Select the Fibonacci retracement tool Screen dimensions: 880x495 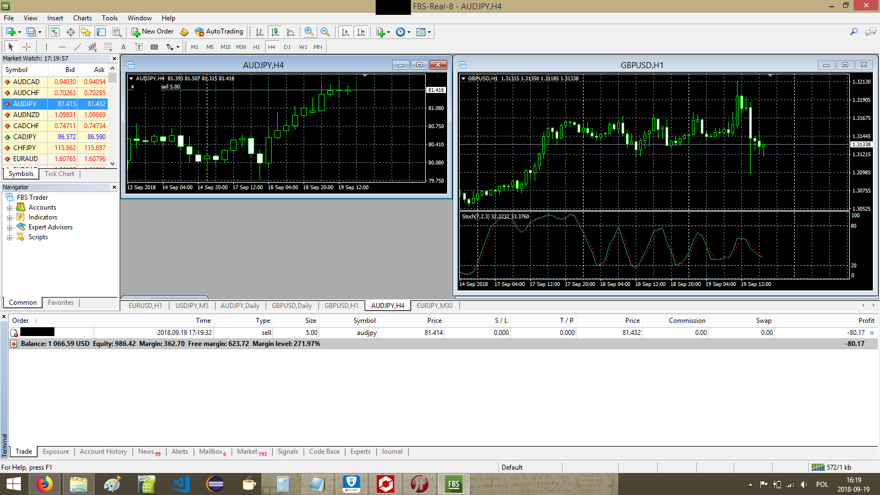click(108, 47)
